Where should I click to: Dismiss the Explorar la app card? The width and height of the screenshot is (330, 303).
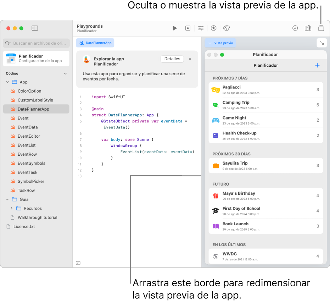(190, 59)
